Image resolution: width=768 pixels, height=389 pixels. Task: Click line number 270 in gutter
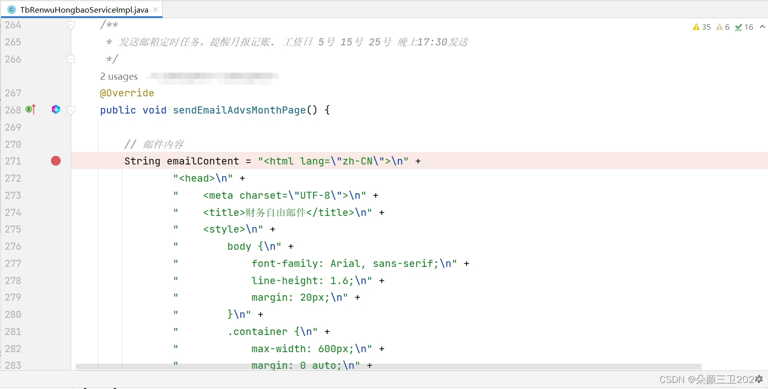(x=13, y=144)
